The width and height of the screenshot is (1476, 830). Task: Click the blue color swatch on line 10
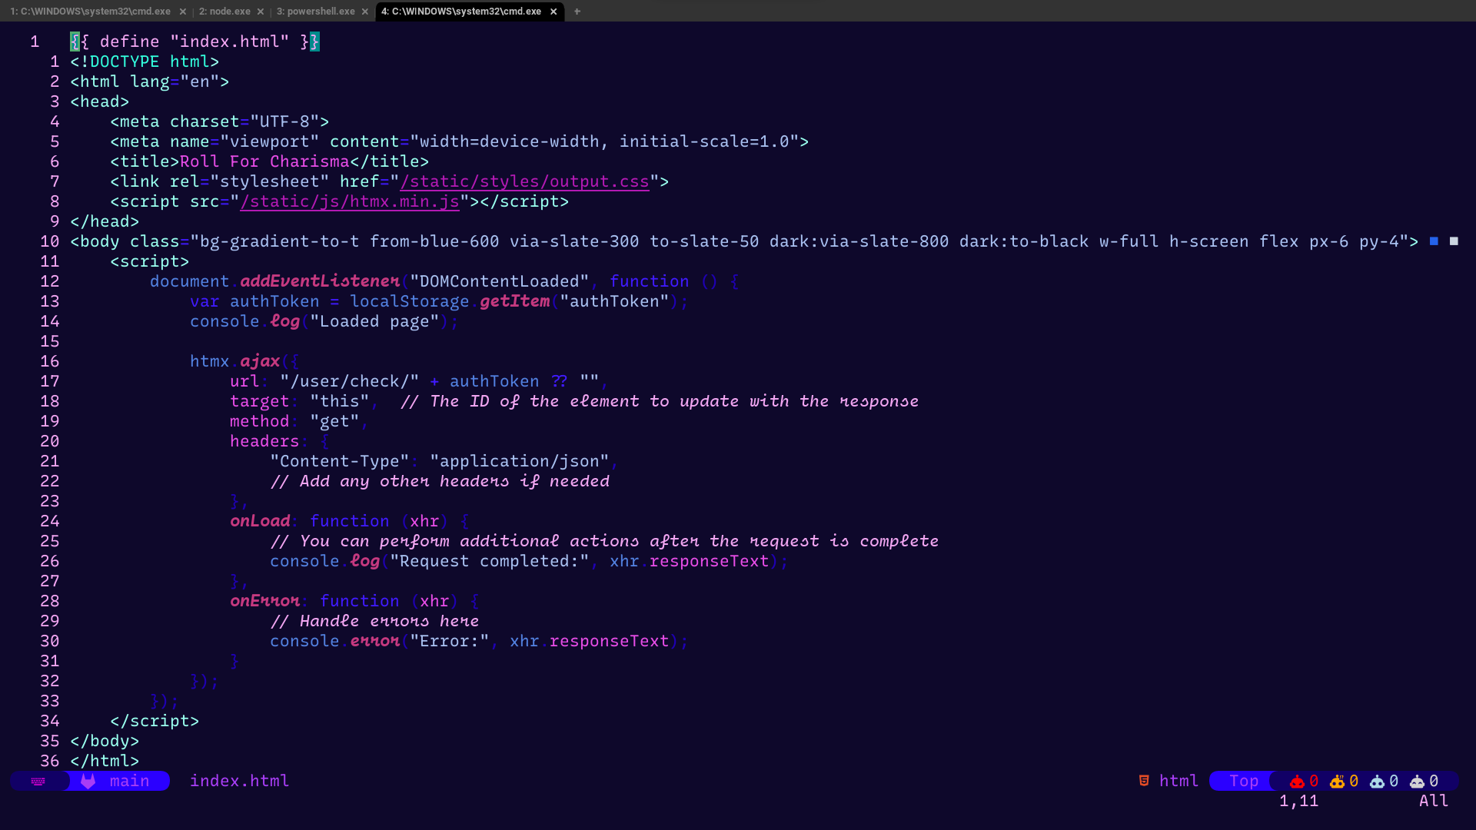click(x=1434, y=241)
